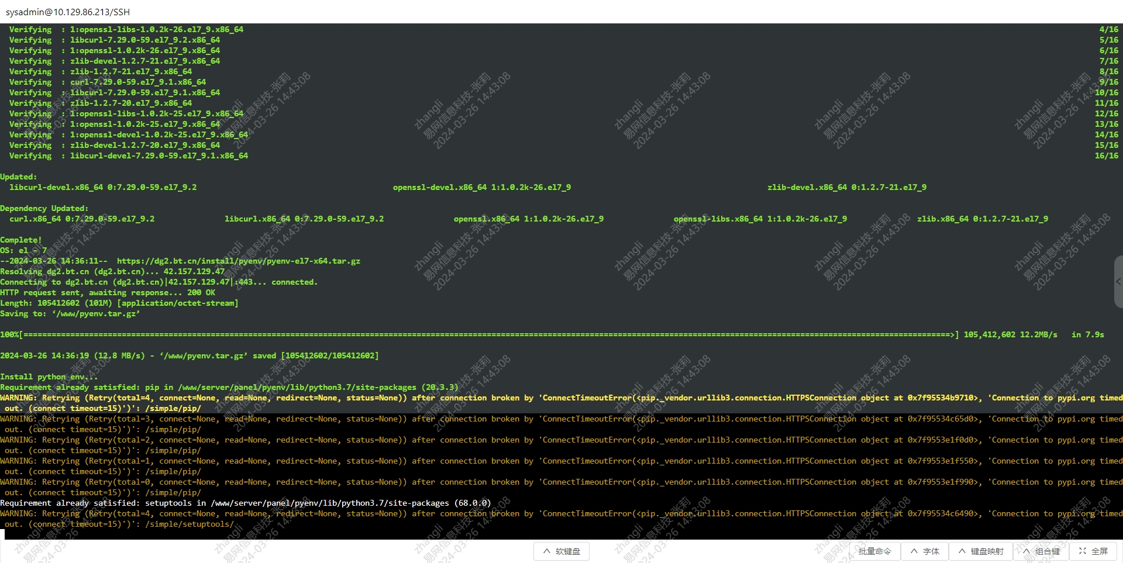The height and width of the screenshot is (563, 1123).
Task: Expand the 键盘映射 keyboard mapping menu
Action: 980,551
